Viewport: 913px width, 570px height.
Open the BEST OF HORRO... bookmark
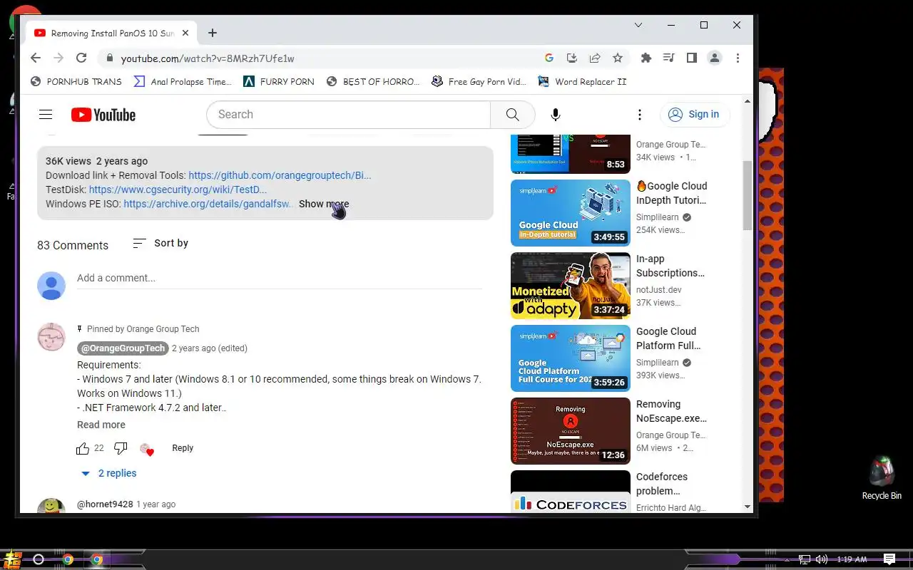click(x=373, y=82)
